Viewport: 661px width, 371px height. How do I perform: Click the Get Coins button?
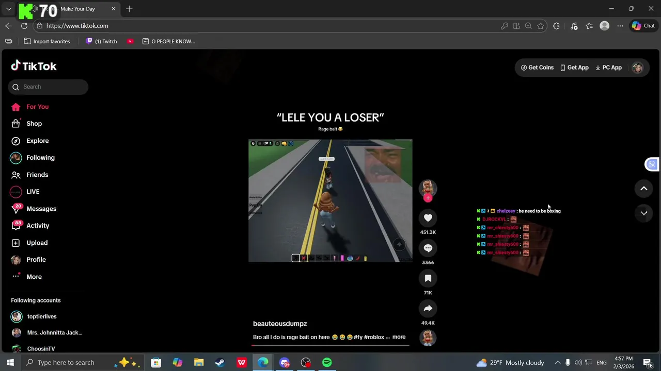pos(537,68)
